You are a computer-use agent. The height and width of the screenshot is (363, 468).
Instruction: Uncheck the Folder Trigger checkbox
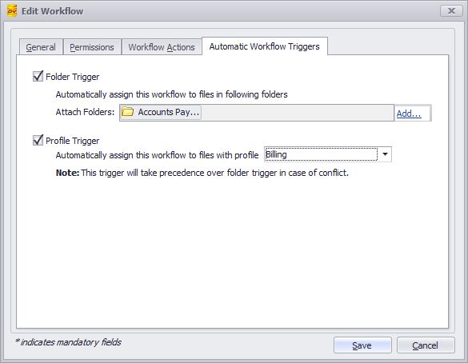point(38,77)
